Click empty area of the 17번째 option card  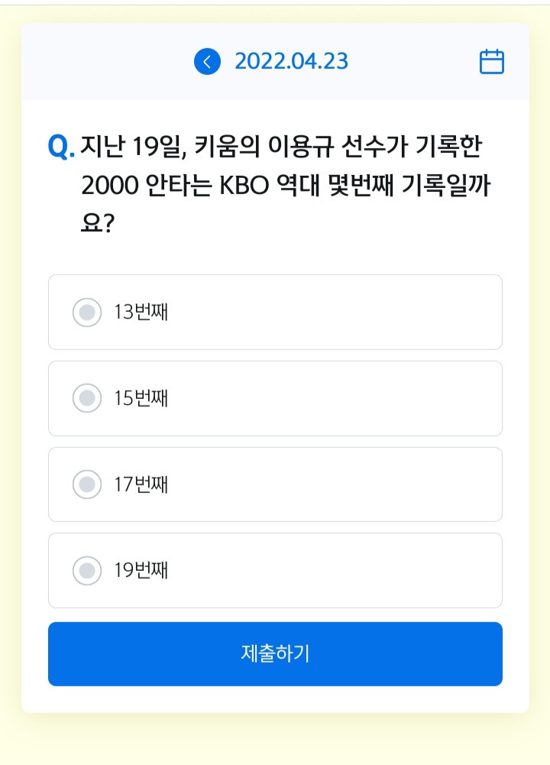click(336, 485)
